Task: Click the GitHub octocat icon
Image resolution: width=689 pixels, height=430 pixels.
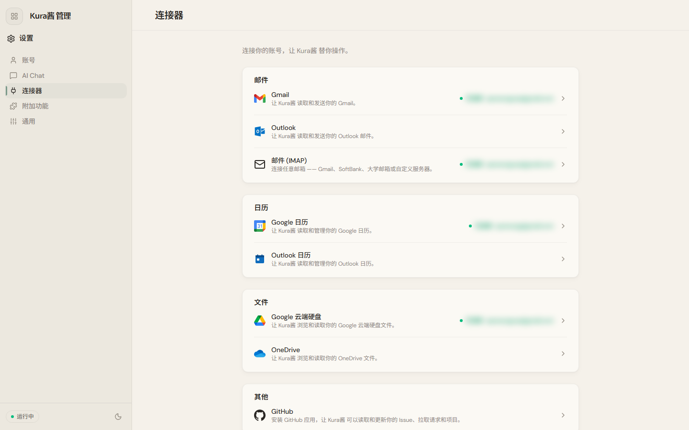Action: pyautogui.click(x=260, y=415)
